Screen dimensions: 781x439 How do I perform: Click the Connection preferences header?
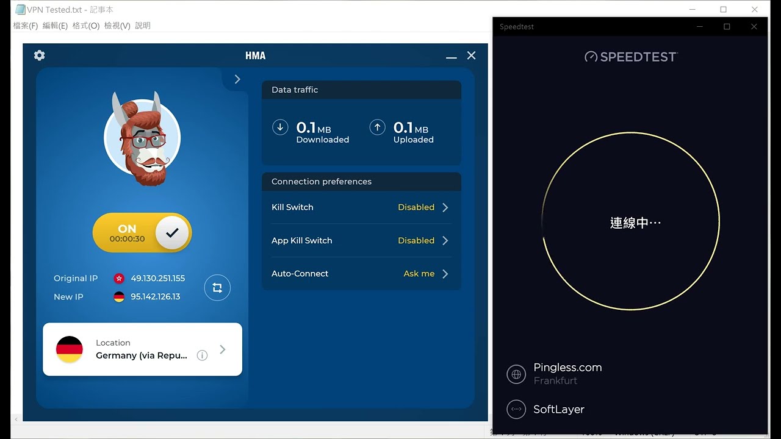pyautogui.click(x=361, y=182)
